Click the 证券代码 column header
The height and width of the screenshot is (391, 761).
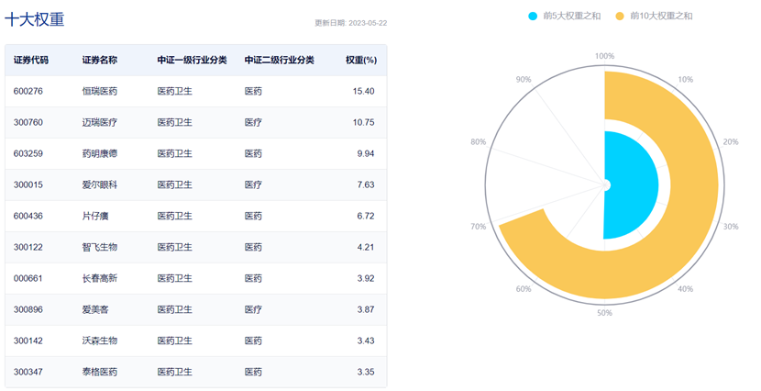coord(31,60)
